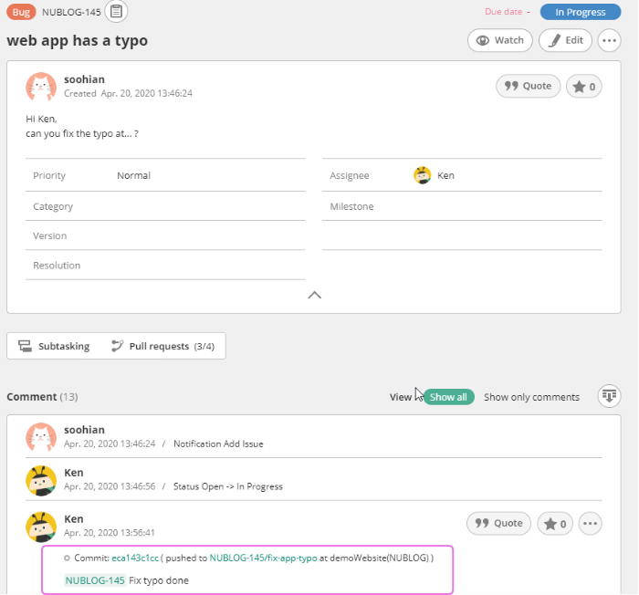Click the red Bug issue type badge
The height and width of the screenshot is (595, 639).
click(21, 12)
